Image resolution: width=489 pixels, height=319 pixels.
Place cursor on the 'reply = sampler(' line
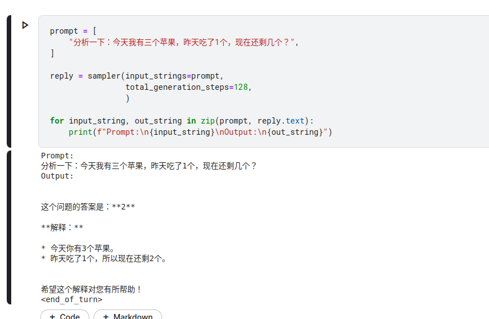(x=137, y=76)
